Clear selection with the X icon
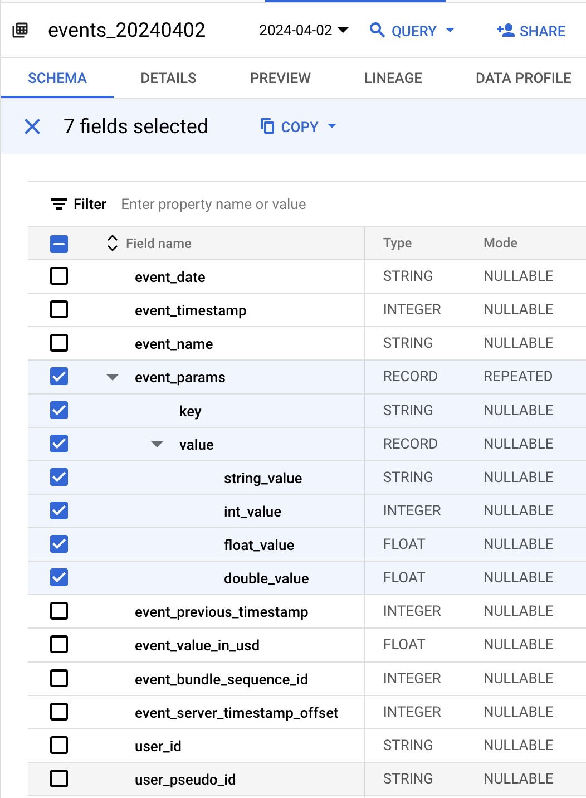Screen dimensions: 586x798 32,126
